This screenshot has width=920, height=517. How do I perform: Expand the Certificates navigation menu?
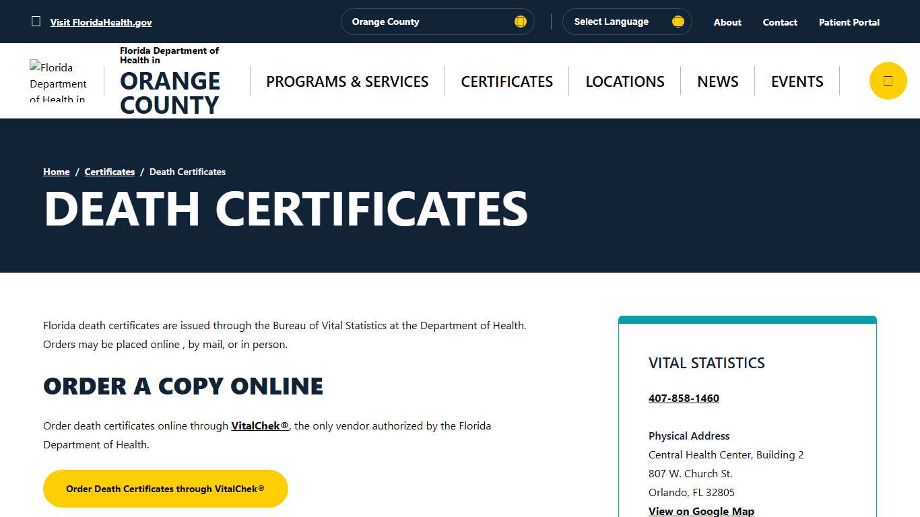pyautogui.click(x=506, y=81)
